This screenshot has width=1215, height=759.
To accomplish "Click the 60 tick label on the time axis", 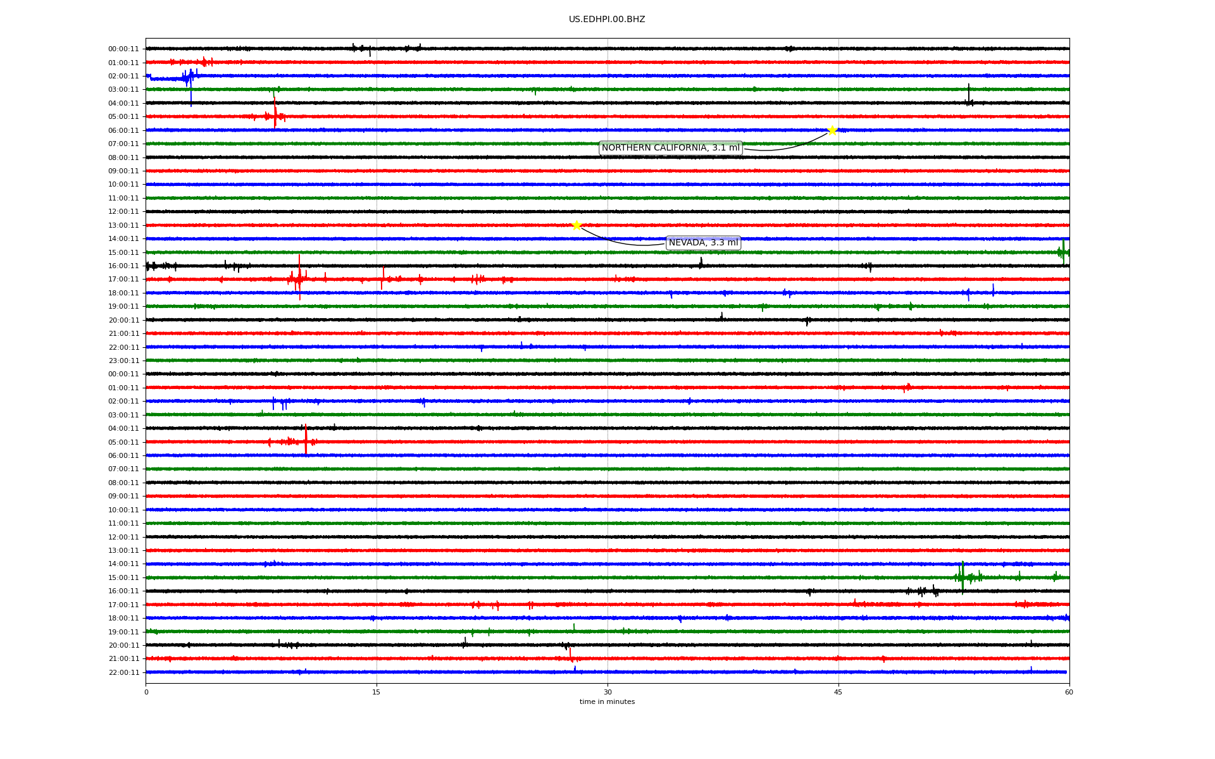I will (1069, 692).
